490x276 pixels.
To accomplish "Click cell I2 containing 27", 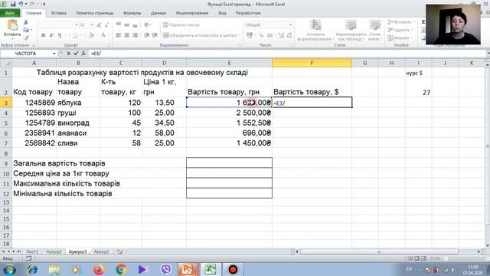I will (419, 87).
